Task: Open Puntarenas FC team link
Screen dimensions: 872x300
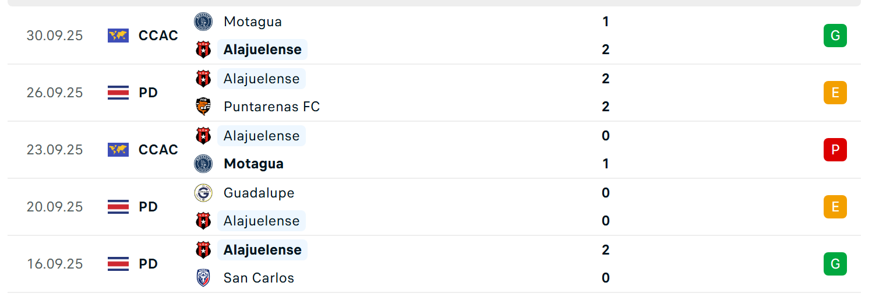Action: [x=271, y=107]
